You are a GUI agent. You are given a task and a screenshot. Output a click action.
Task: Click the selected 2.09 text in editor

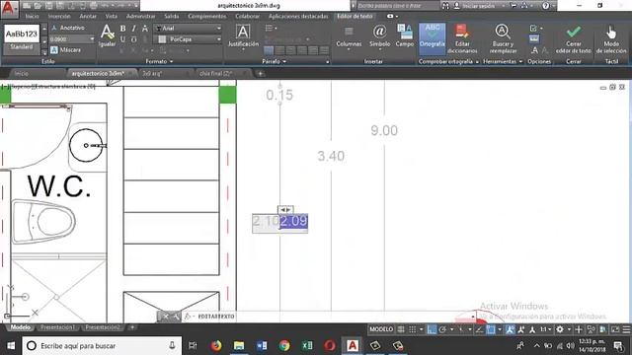[294, 221]
